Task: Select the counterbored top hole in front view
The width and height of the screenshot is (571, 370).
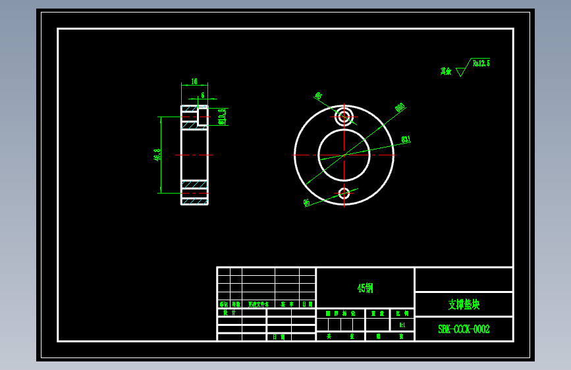Action: 344,117
